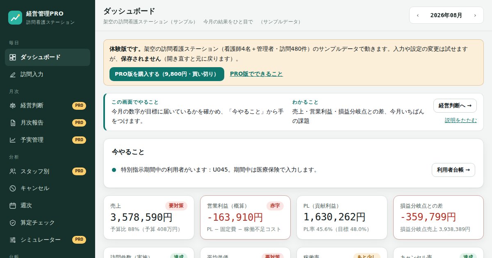The width and height of the screenshot is (492, 258).
Task: Click ダッシュボード page title
Action: coord(129,11)
